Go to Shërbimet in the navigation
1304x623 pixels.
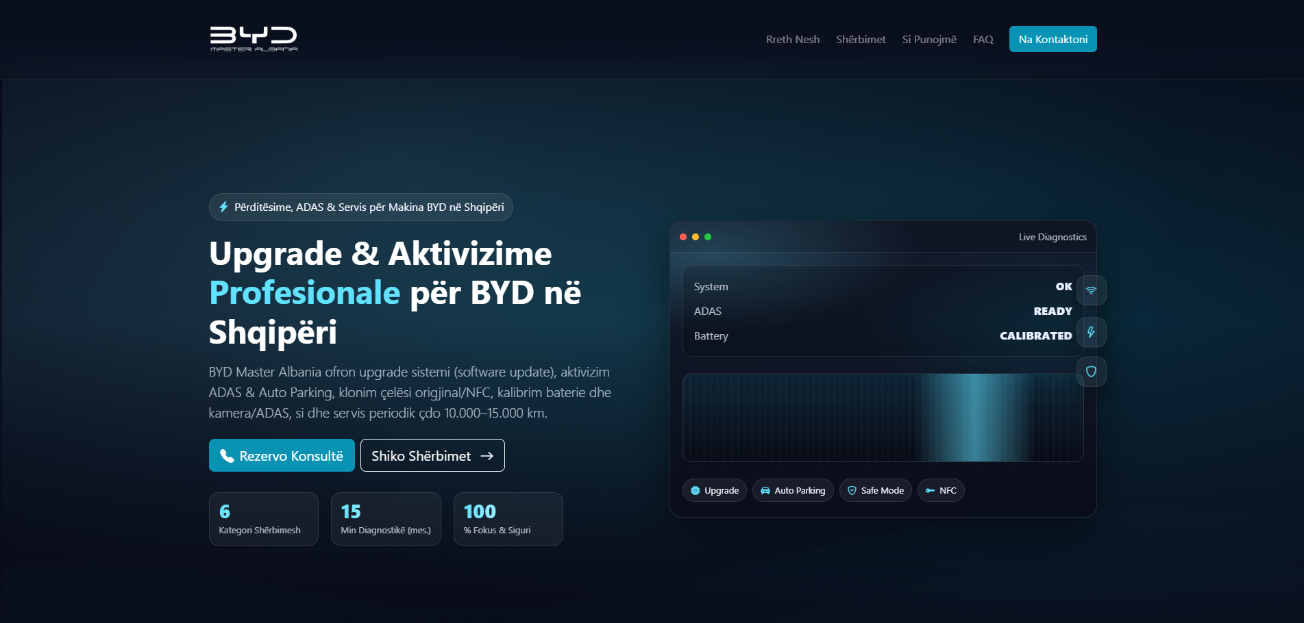(x=861, y=40)
